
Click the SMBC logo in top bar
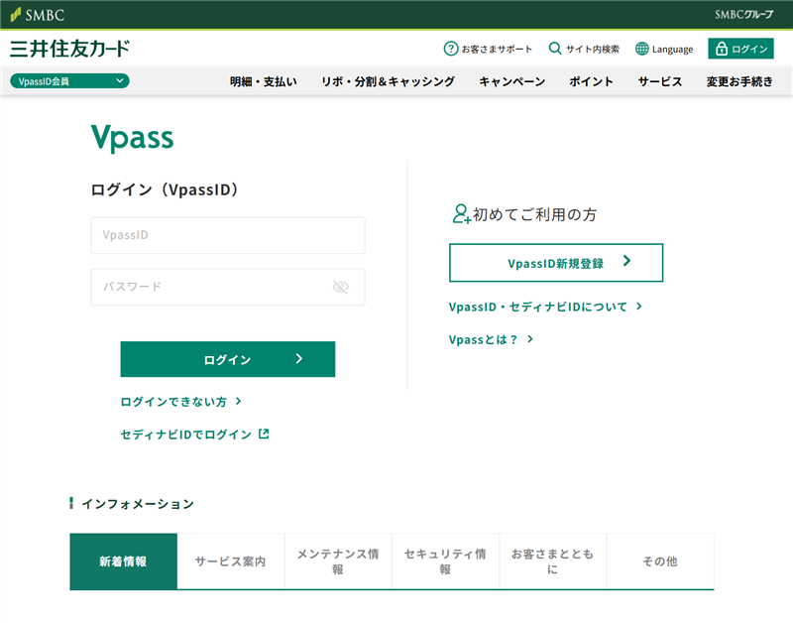38,14
